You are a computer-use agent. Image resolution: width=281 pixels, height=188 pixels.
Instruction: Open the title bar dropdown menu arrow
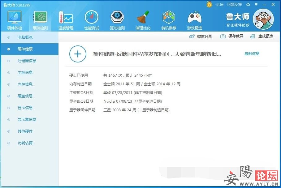[256, 4]
